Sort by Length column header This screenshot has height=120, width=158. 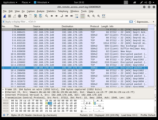click(x=105, y=26)
